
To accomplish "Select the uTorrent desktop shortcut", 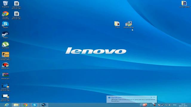I will click(x=5, y=45).
